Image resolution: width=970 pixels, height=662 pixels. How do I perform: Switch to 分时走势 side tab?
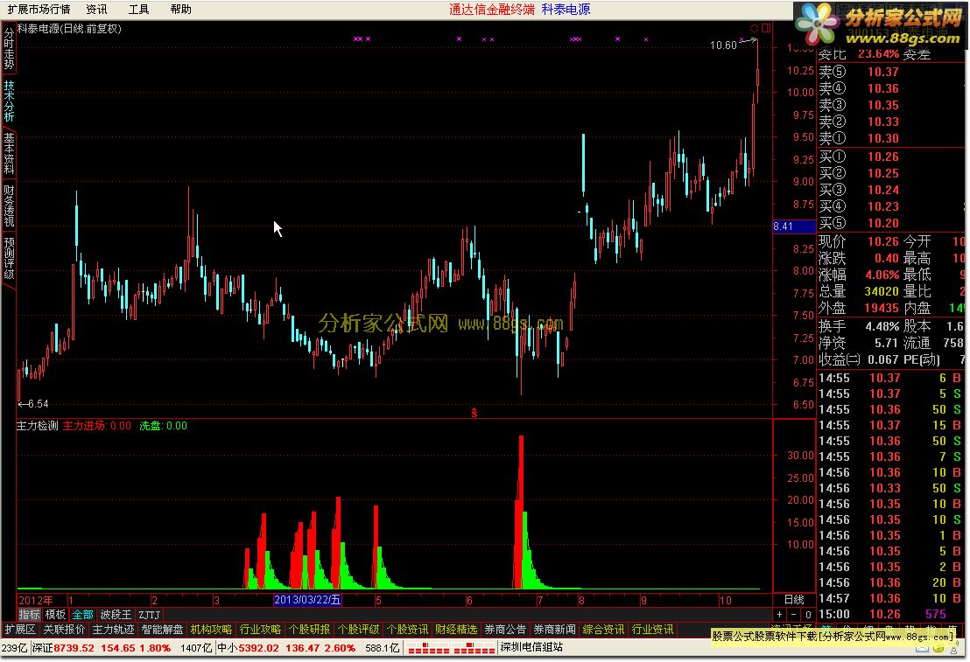[9, 48]
